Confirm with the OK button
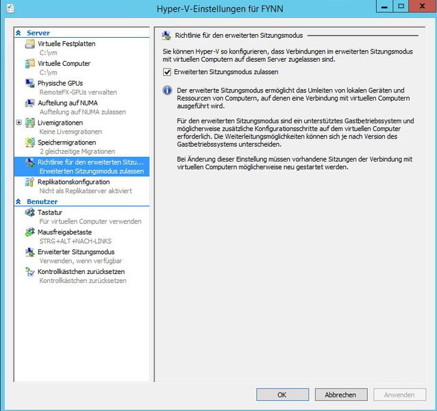This screenshot has height=411, width=437. click(282, 395)
